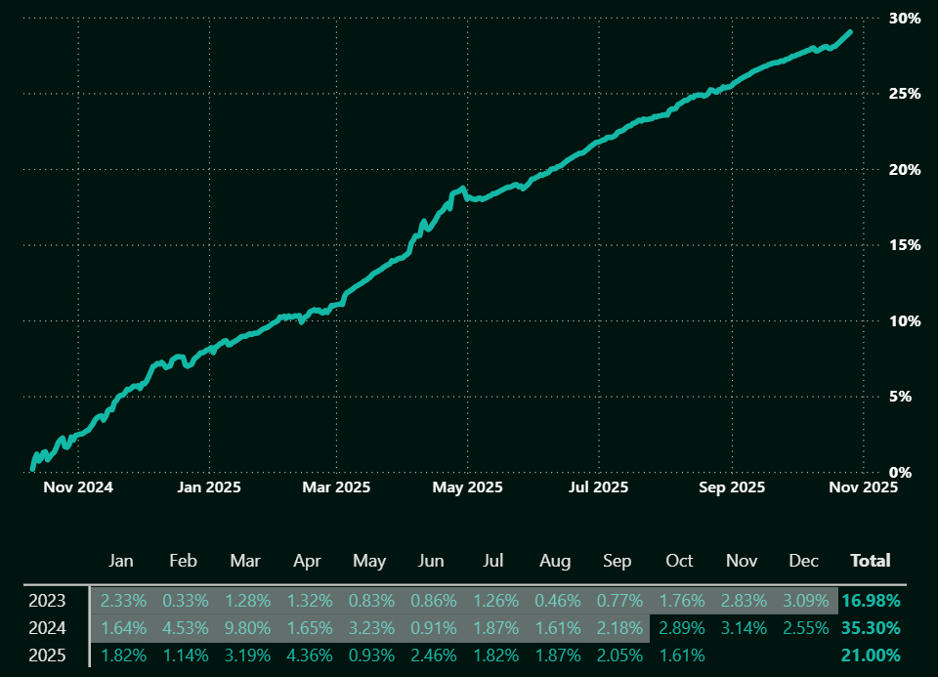938x677 pixels.
Task: Click the line's final point at top right
Action: tap(850, 31)
